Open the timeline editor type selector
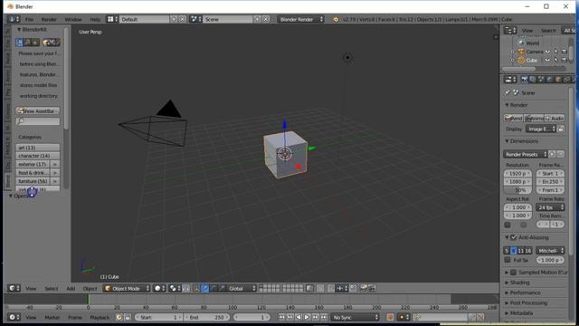Screen dimensions: 579x326 (x=14, y=317)
